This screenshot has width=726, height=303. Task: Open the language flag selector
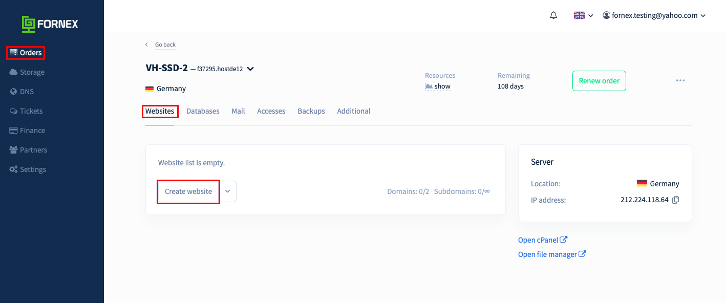583,15
